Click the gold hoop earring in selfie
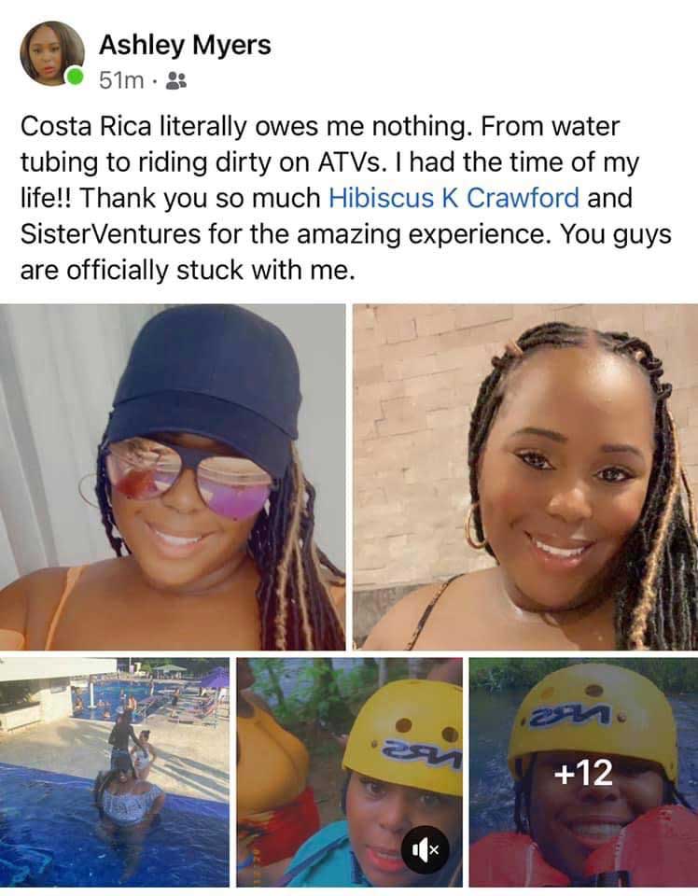This screenshot has width=698, height=896. coord(475,525)
